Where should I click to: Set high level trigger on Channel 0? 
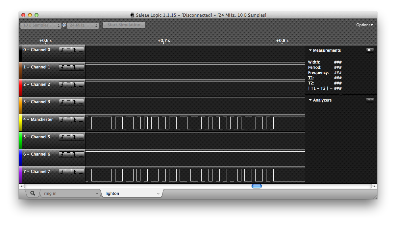[68, 50]
